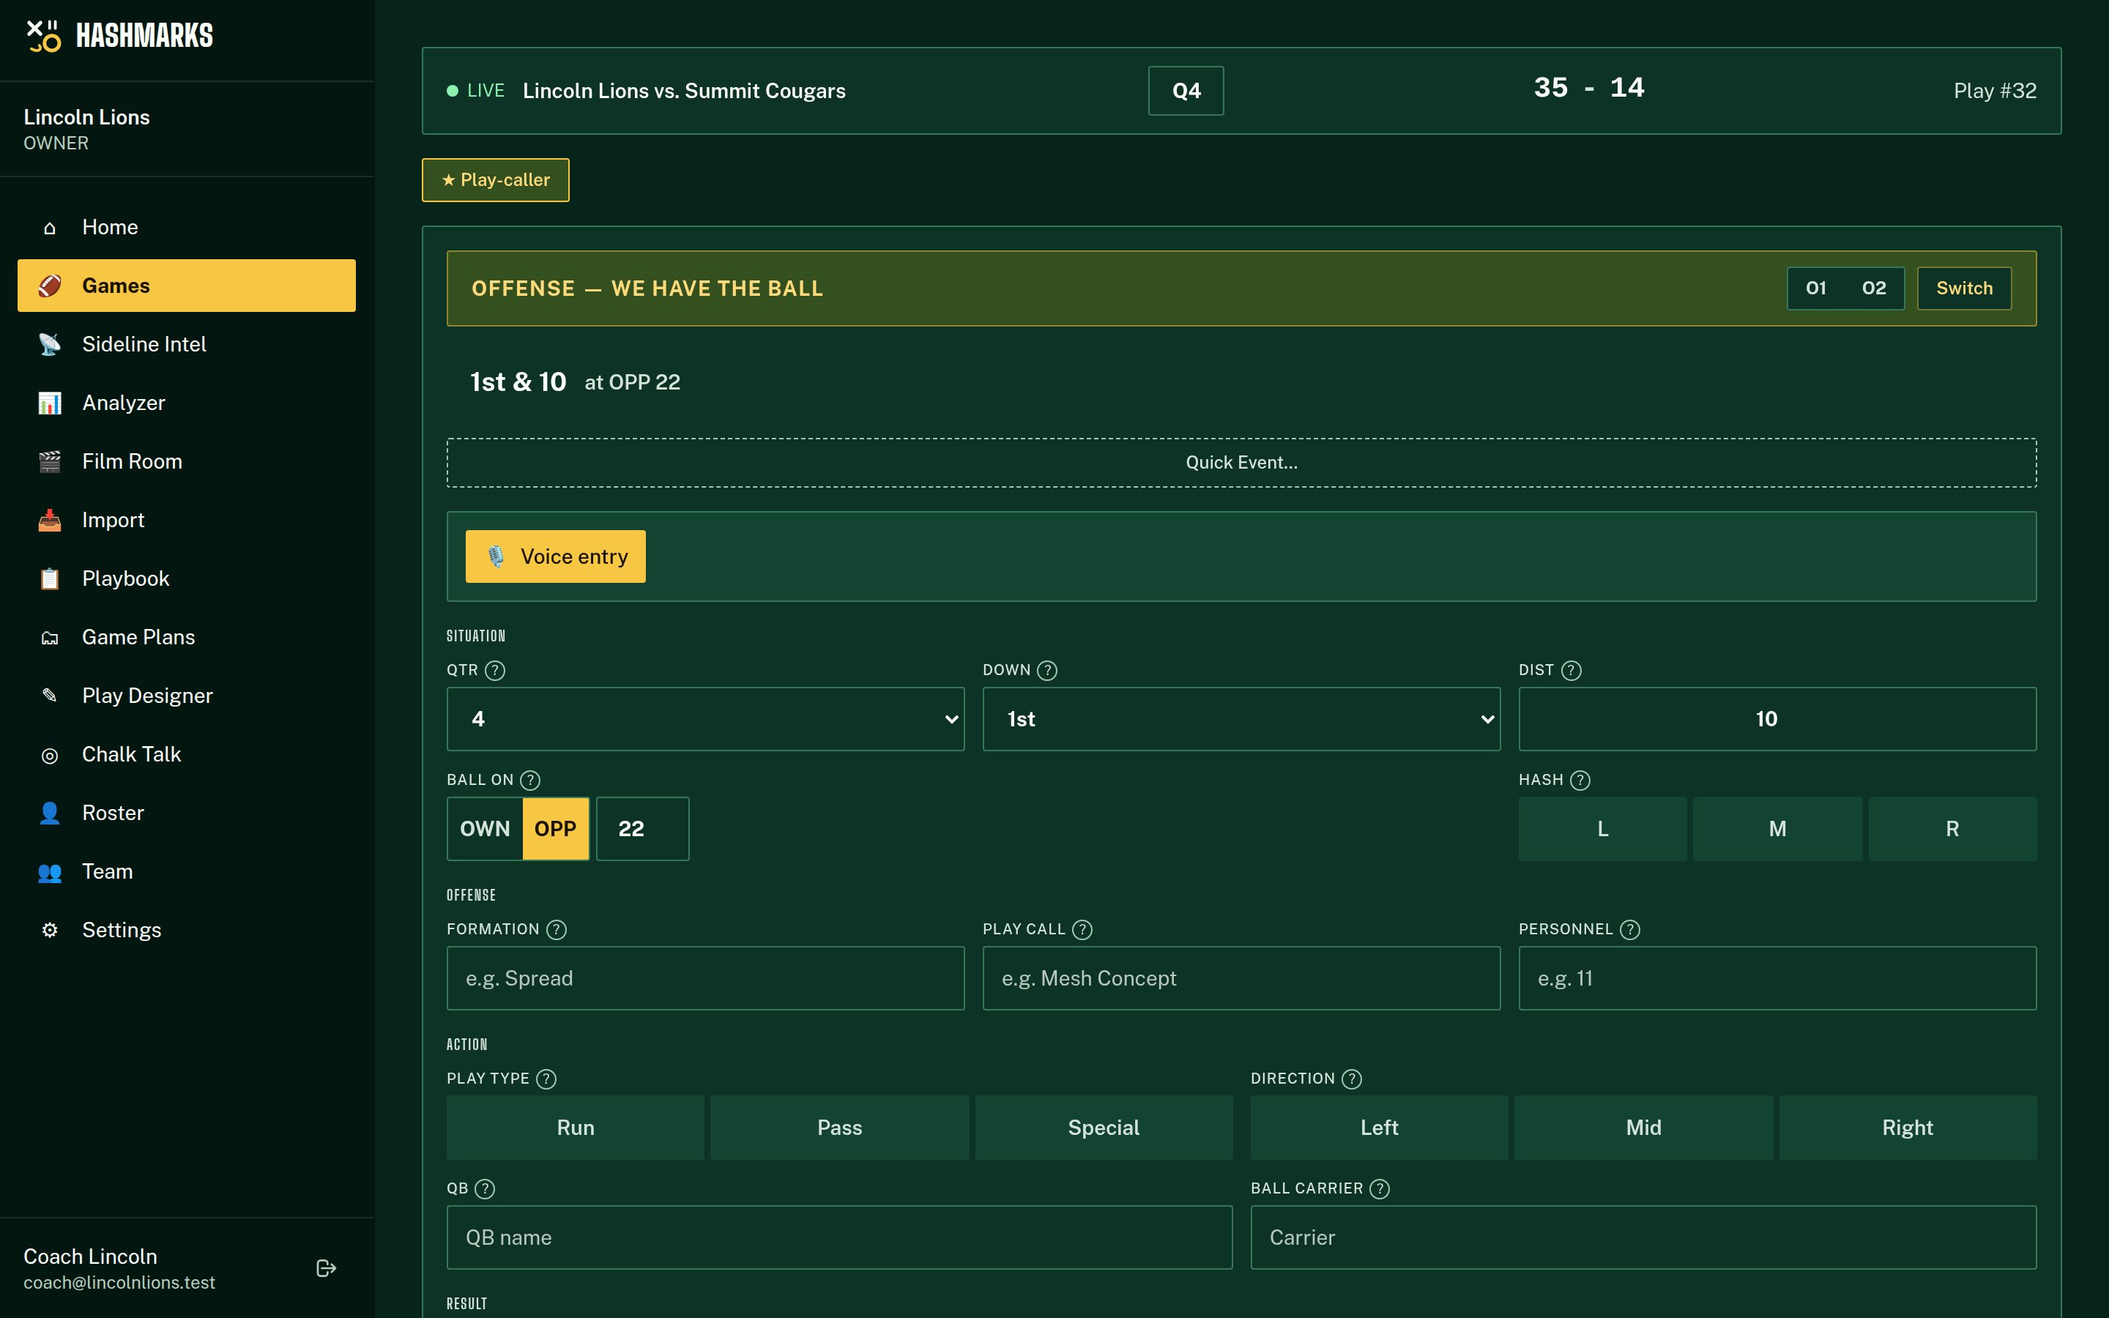Click help icon next to QB

pos(486,1189)
